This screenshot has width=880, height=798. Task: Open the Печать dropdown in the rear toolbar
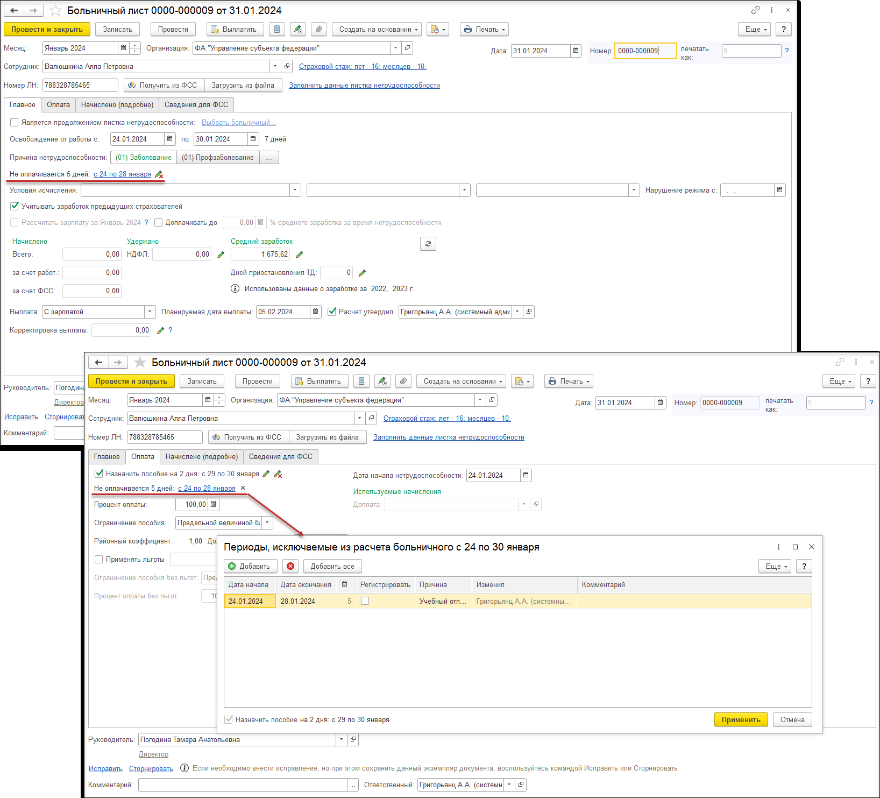[484, 29]
